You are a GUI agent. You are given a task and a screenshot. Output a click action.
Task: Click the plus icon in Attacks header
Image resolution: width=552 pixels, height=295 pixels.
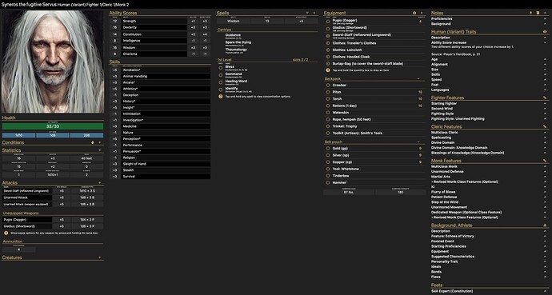(x=100, y=183)
